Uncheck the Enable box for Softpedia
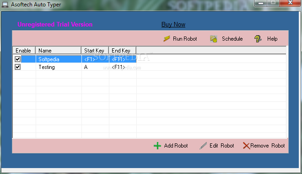 (17, 59)
